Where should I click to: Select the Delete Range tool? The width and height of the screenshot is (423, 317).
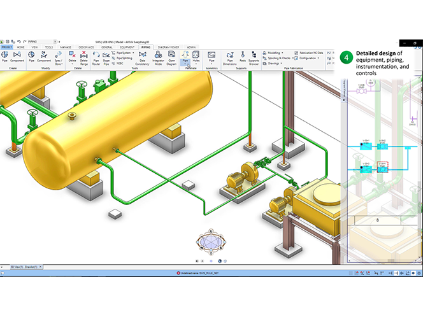(x=83, y=57)
